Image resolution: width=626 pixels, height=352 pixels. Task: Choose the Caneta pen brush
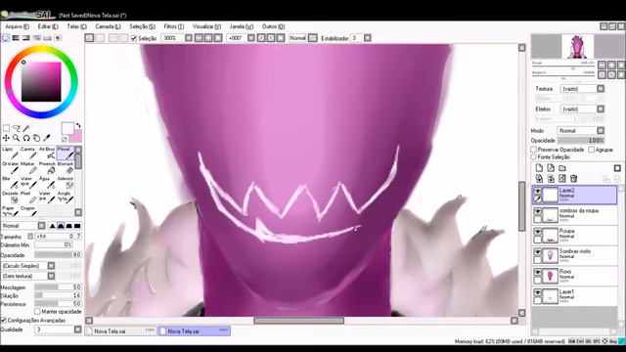tap(28, 153)
